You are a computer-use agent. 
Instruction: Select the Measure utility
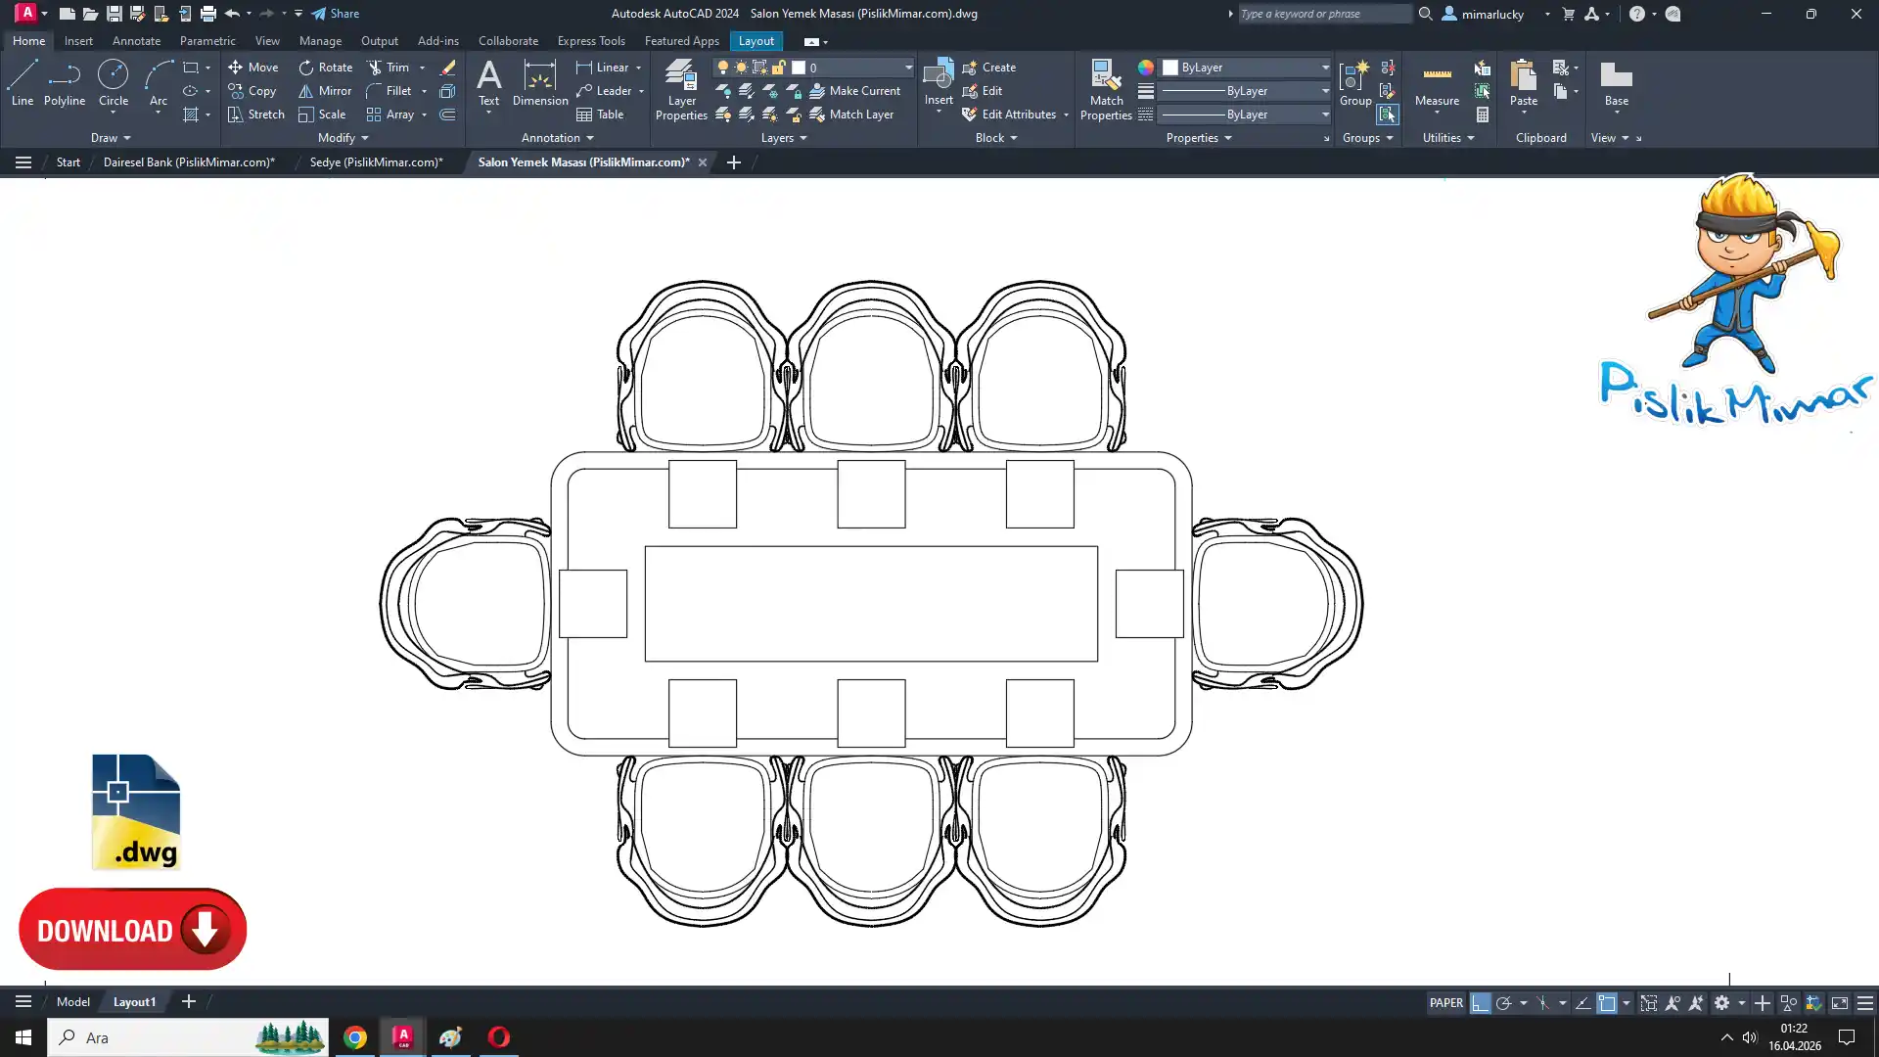click(x=1437, y=84)
